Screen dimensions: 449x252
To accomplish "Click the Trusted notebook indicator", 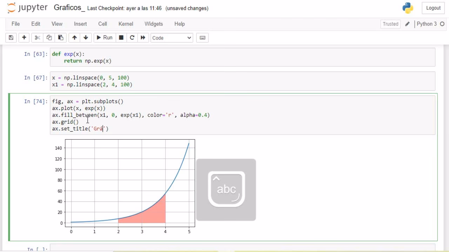I will click(x=390, y=24).
